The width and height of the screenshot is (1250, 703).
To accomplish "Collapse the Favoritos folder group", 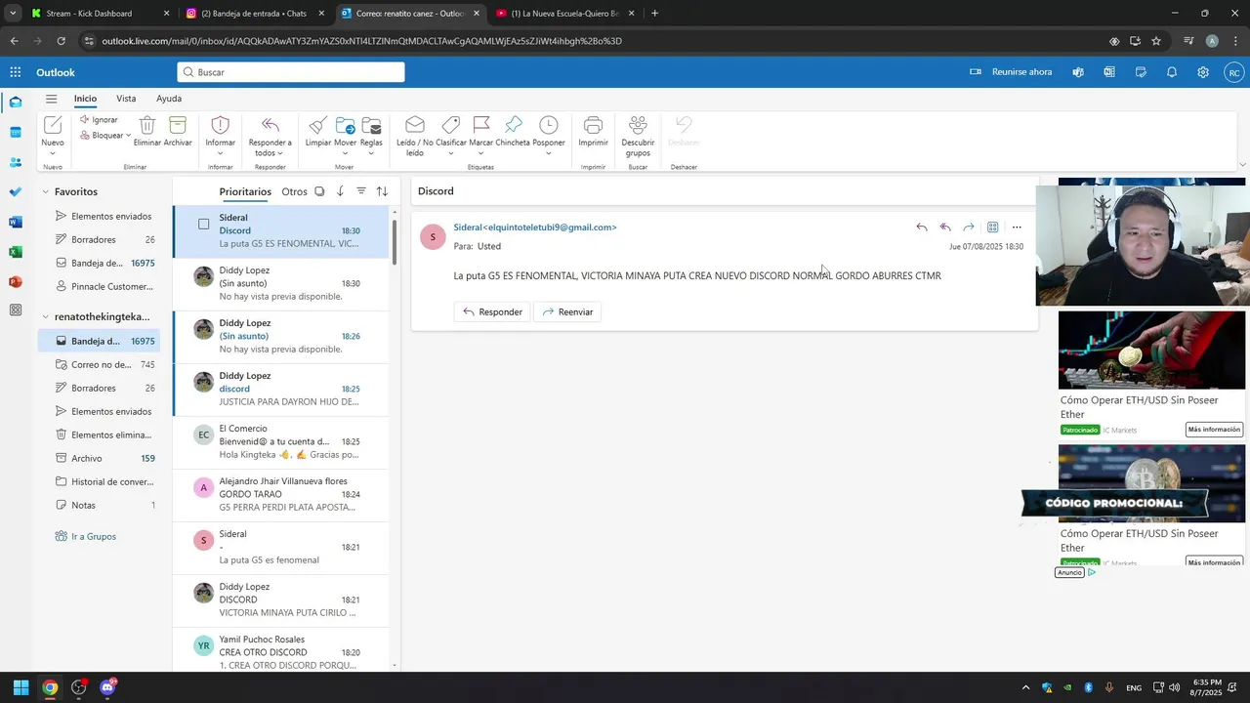I will (x=46, y=192).
